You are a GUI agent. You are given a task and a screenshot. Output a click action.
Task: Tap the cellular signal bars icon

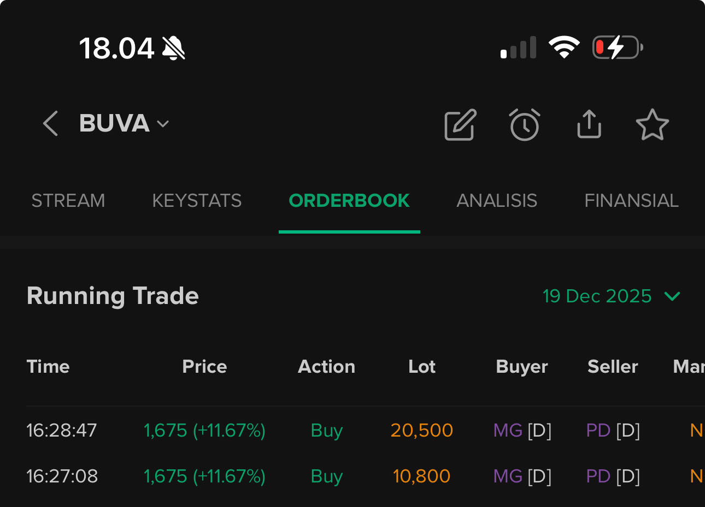point(518,48)
